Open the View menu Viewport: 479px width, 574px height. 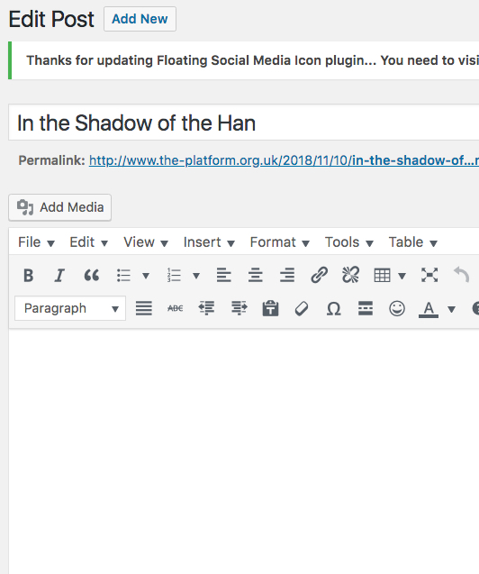[x=146, y=242]
